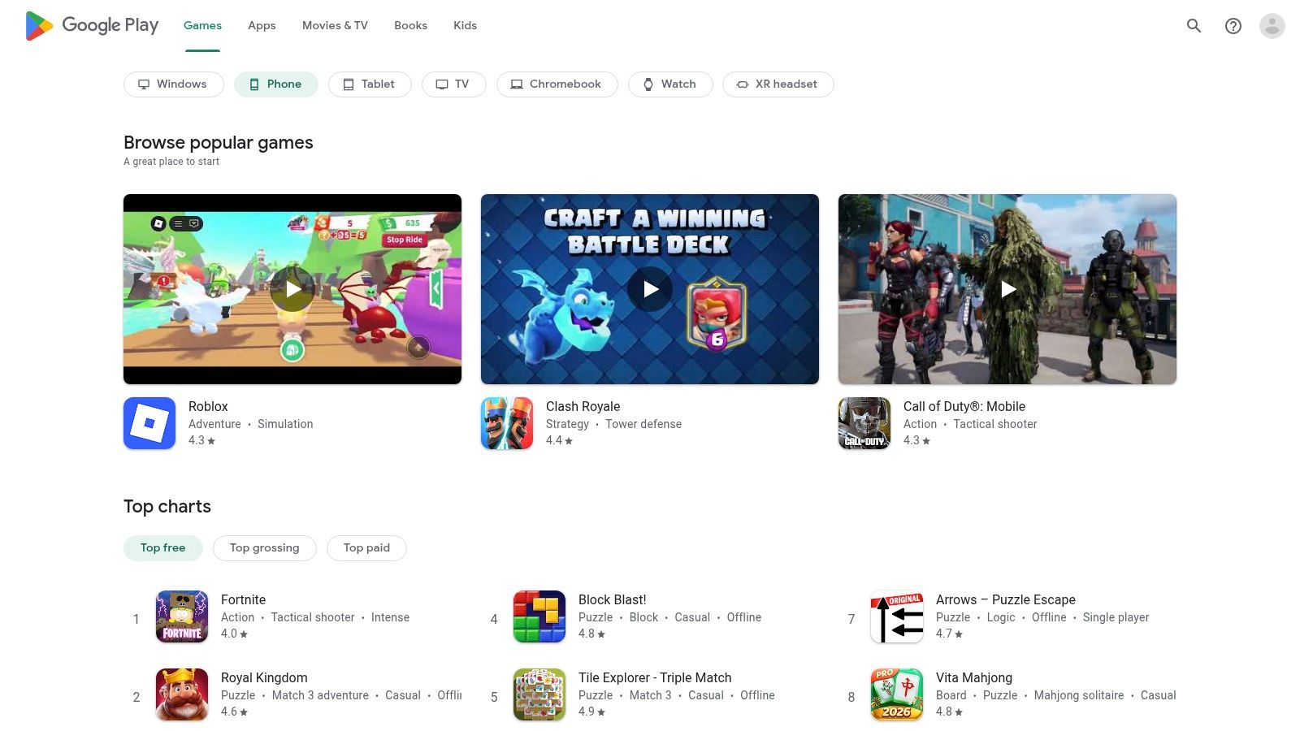This screenshot has width=1300, height=731.
Task: Open Clash Royale via its app icon
Action: point(506,422)
